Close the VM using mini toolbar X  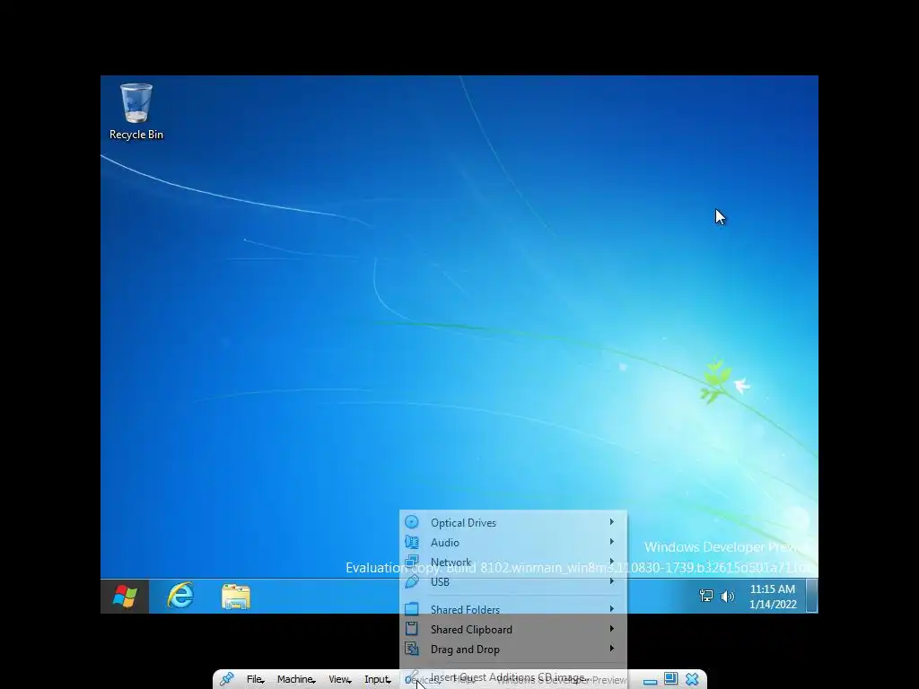tap(692, 679)
